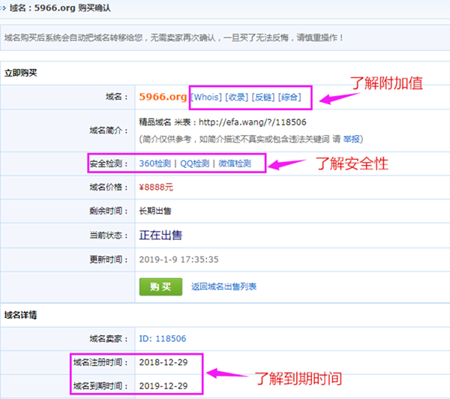Open the Whois lookup link

[x=207, y=97]
